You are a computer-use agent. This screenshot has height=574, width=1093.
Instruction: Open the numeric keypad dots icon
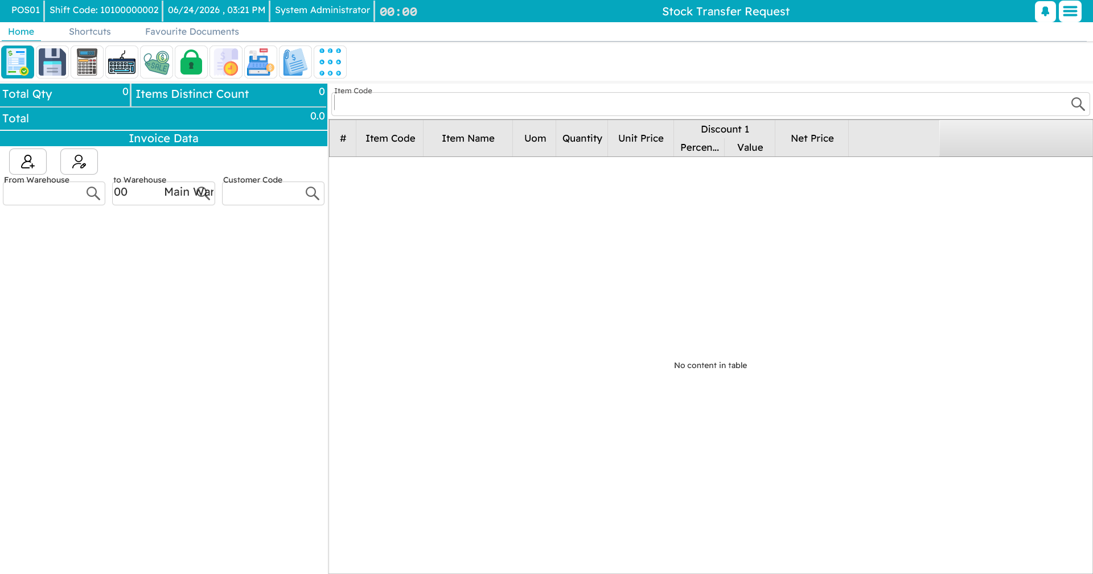(330, 62)
